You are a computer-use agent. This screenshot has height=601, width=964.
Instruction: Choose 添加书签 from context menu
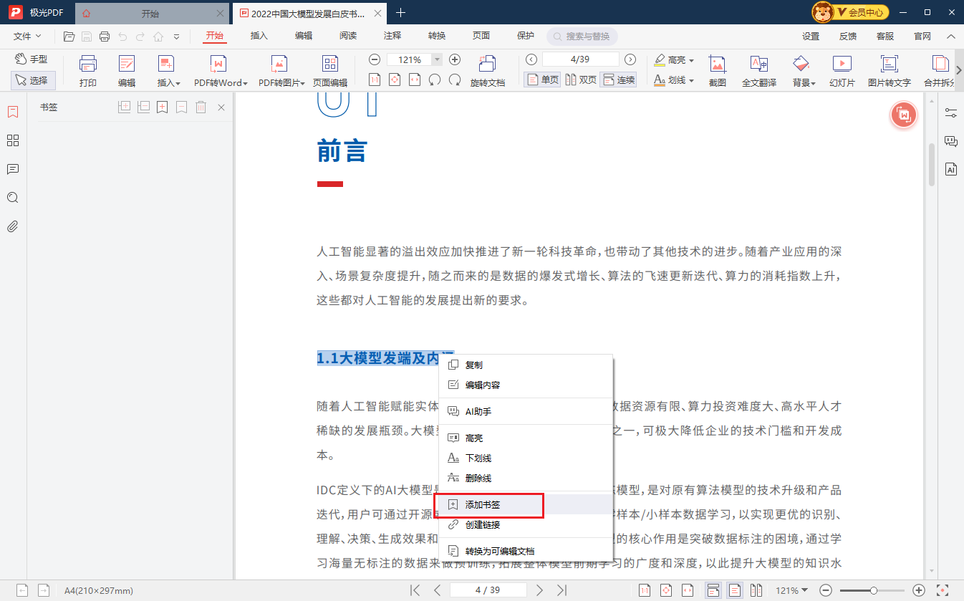pos(526,505)
